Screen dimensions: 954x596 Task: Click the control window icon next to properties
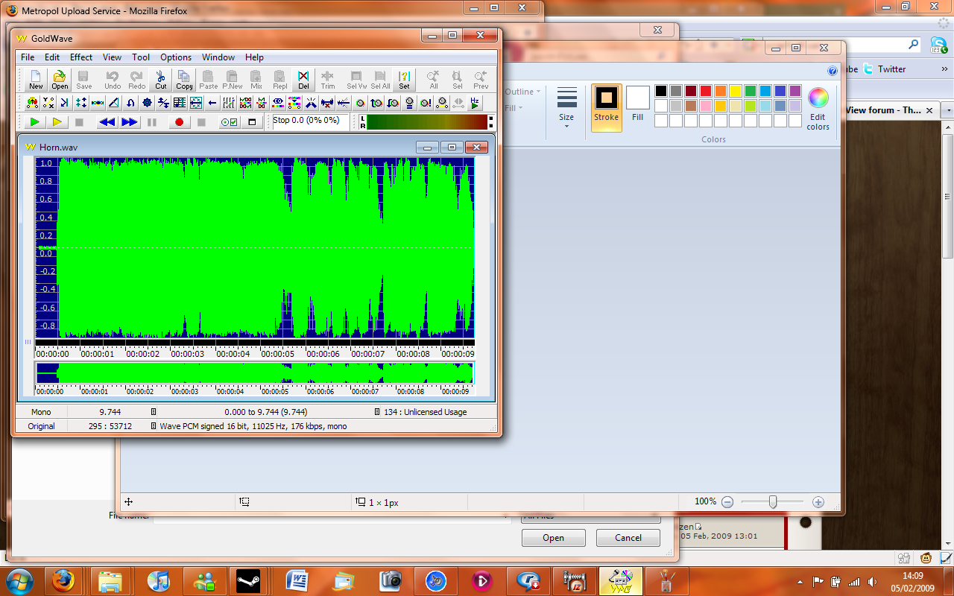coord(252,122)
